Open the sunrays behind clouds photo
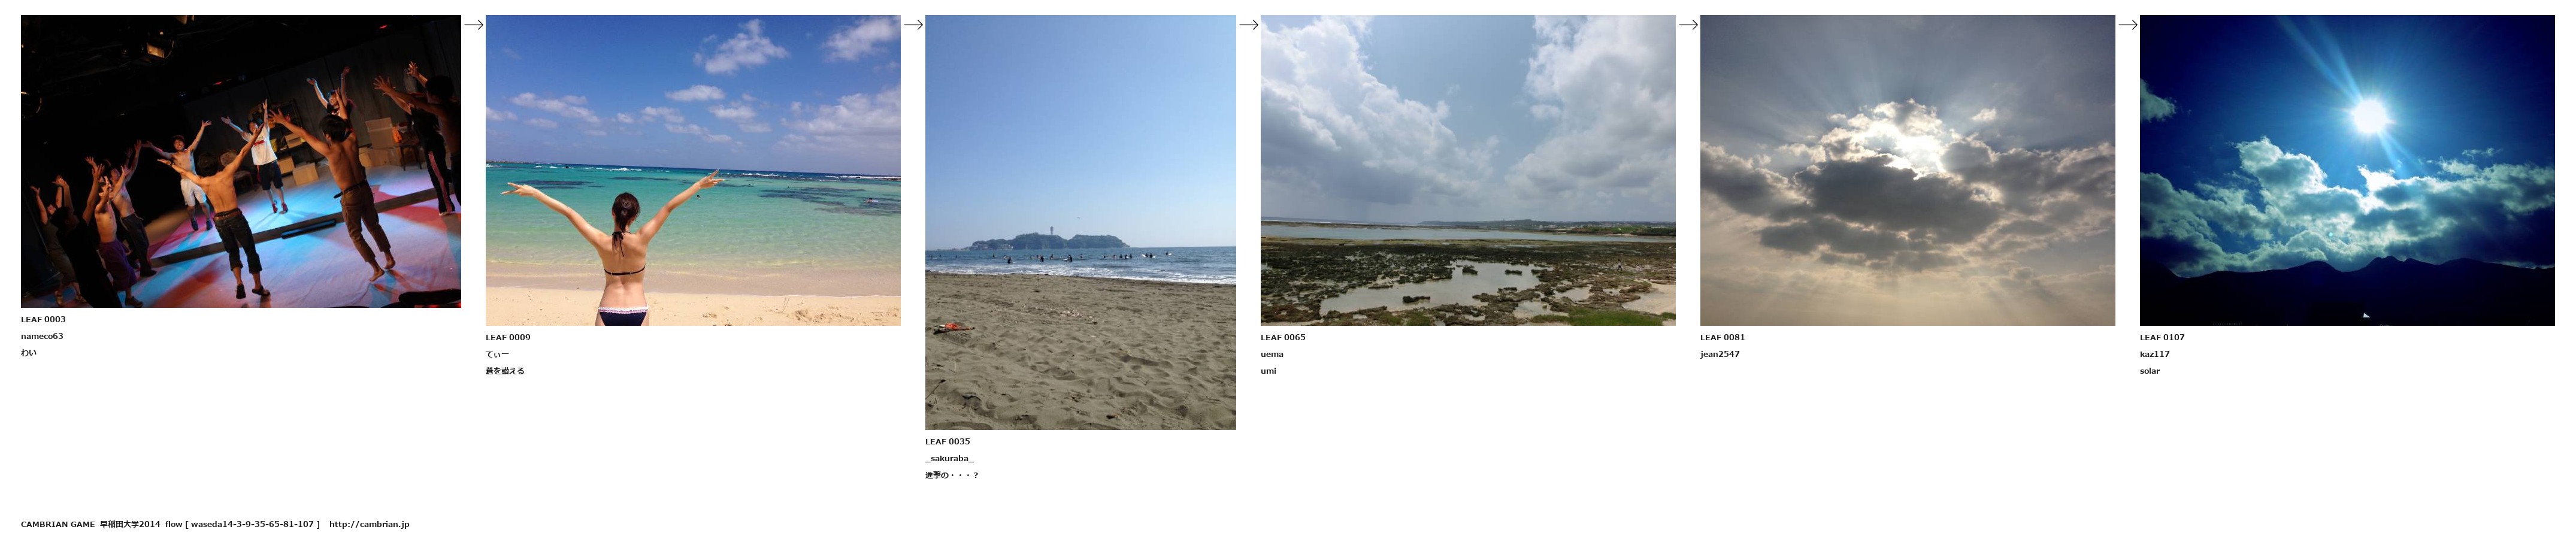This screenshot has width=2576, height=539. [x=1907, y=170]
